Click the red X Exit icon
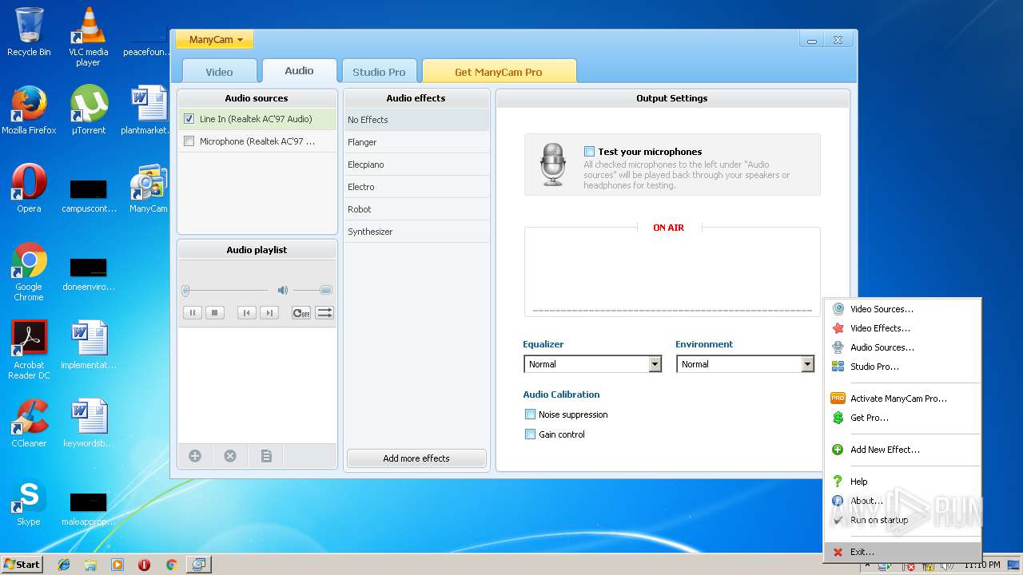This screenshot has width=1023, height=575. [838, 552]
